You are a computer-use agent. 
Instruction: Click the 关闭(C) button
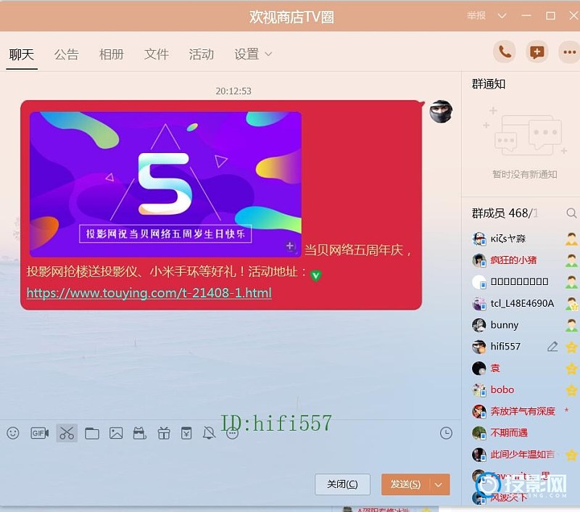(x=342, y=484)
